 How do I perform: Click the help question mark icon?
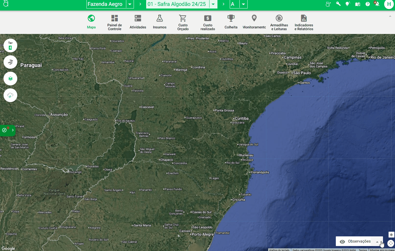(x=367, y=4)
